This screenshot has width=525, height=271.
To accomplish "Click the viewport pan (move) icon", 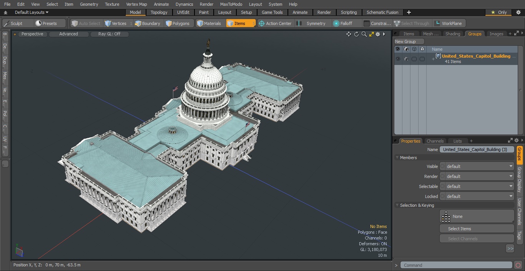I will [x=349, y=34].
